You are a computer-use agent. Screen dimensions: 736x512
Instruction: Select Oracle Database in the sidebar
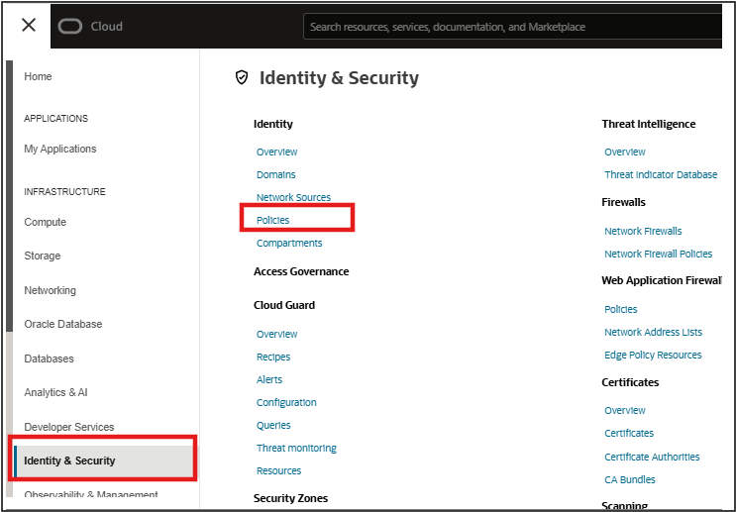(62, 324)
